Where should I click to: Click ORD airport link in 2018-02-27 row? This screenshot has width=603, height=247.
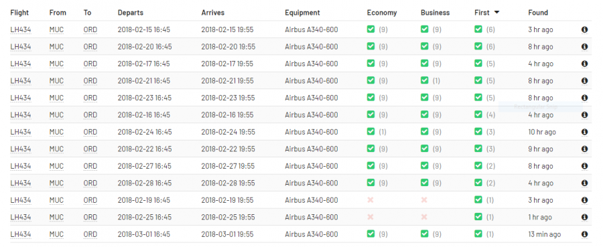pos(90,166)
